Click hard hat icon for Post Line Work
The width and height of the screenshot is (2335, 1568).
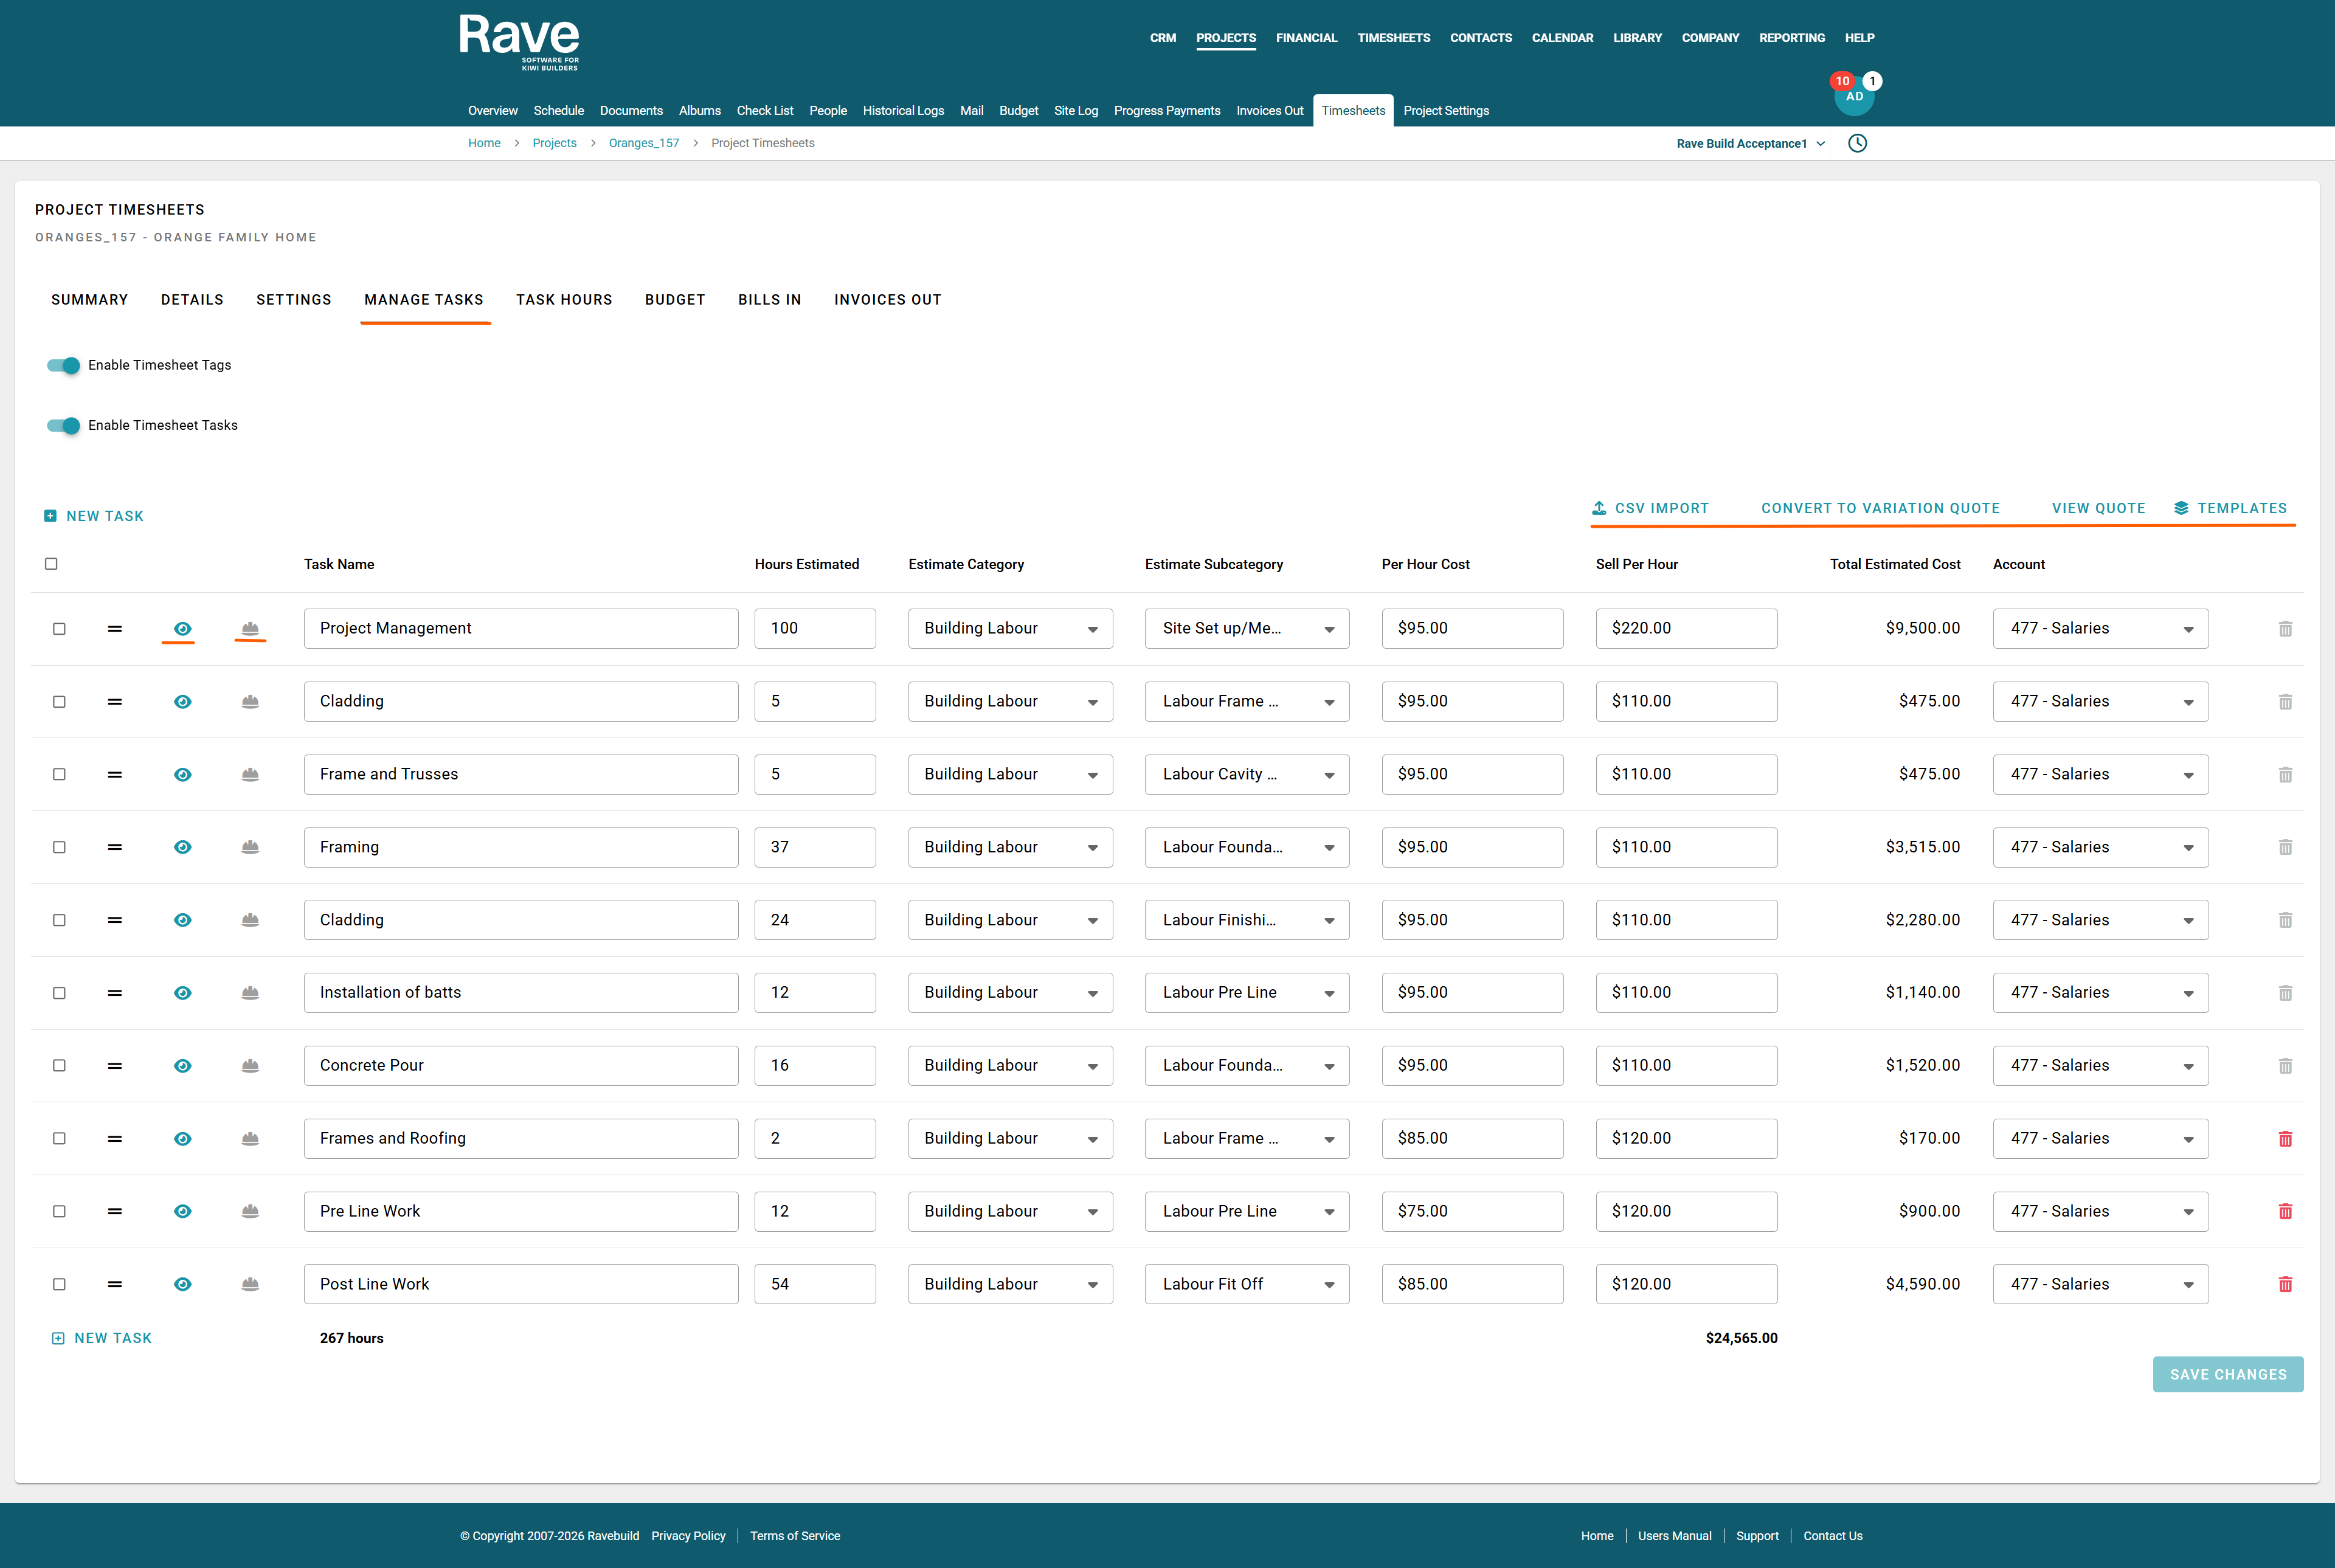pyautogui.click(x=250, y=1284)
